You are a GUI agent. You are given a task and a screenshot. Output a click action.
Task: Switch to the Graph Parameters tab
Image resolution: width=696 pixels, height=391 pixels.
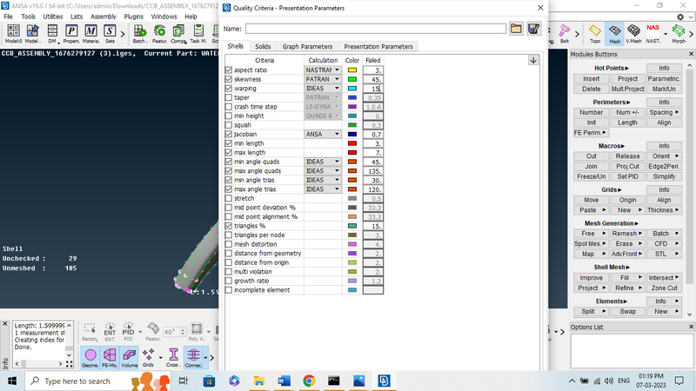pyautogui.click(x=307, y=47)
